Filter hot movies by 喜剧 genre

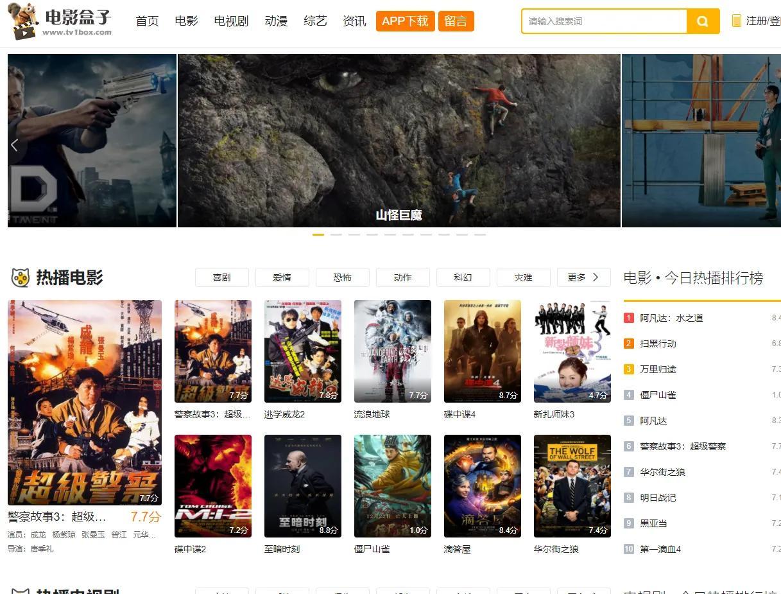point(221,277)
